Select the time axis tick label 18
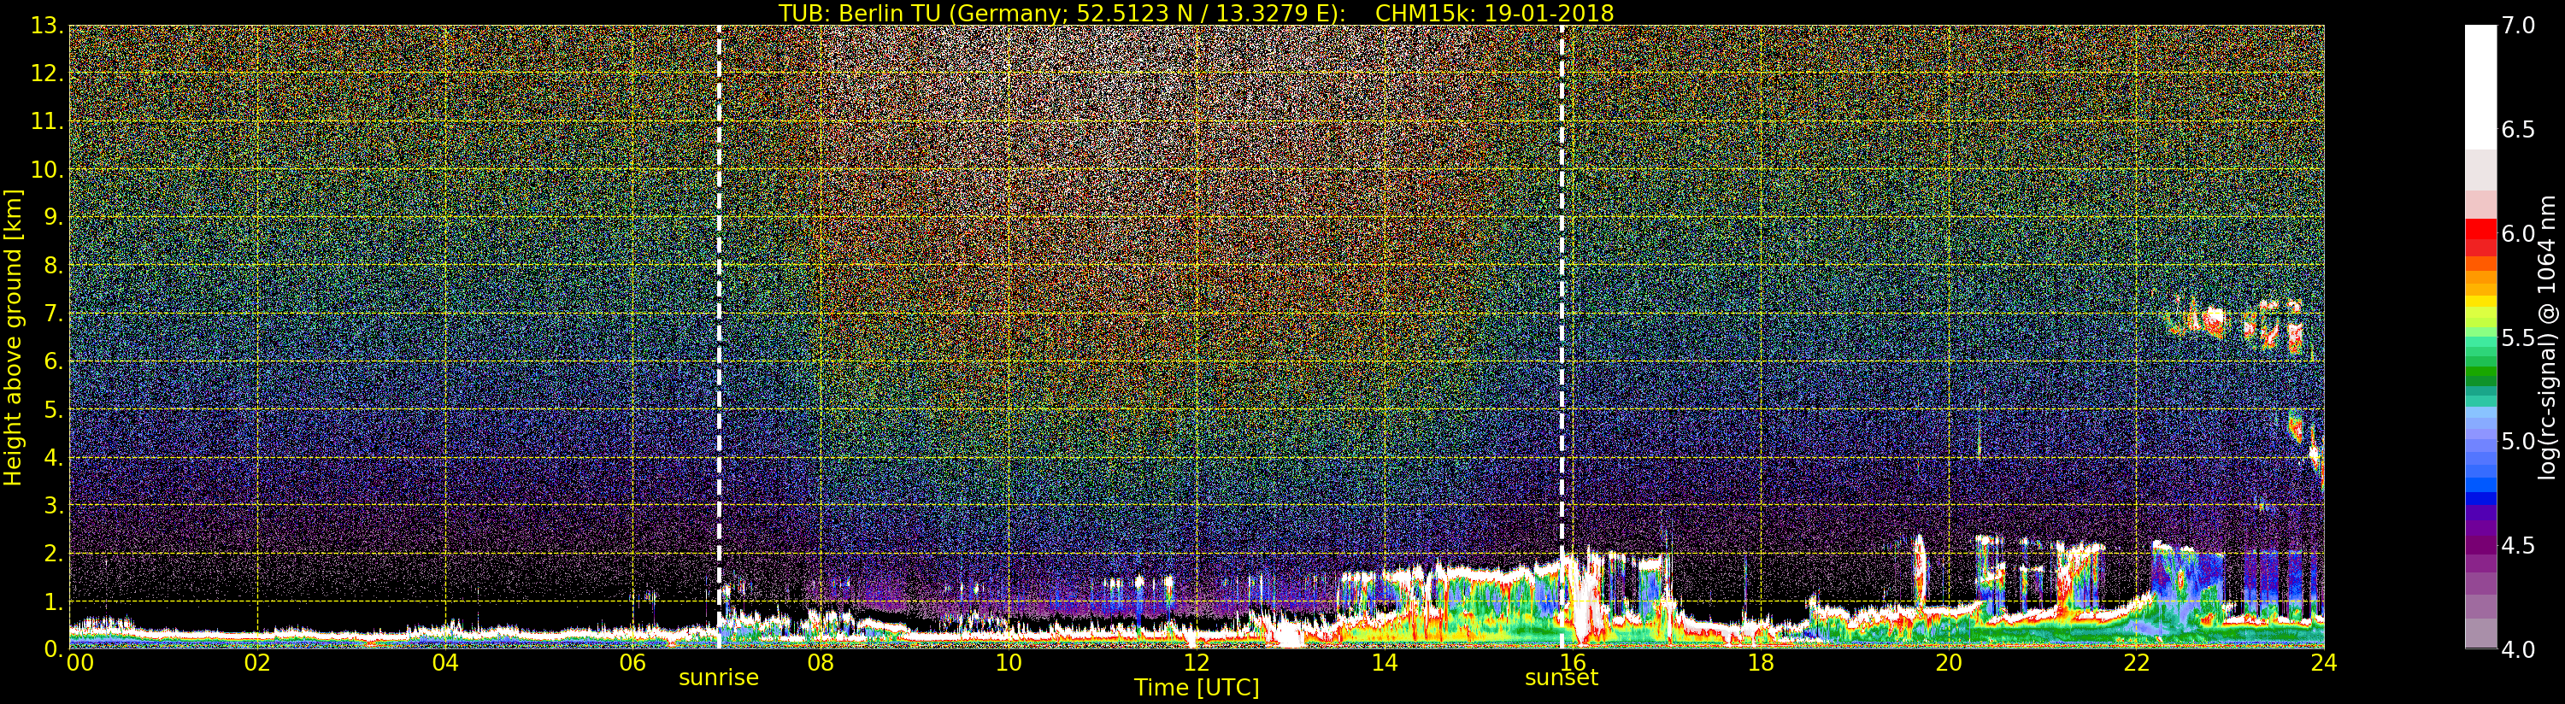 tap(1761, 662)
